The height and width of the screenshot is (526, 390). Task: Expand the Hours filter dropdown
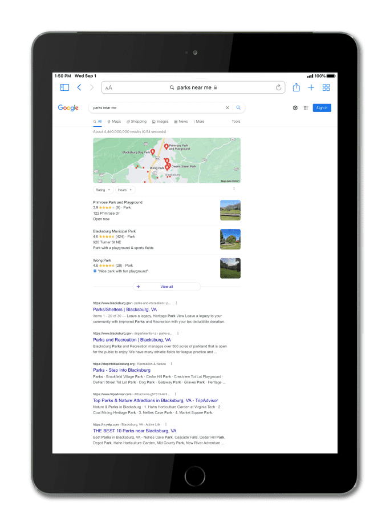[x=125, y=190]
